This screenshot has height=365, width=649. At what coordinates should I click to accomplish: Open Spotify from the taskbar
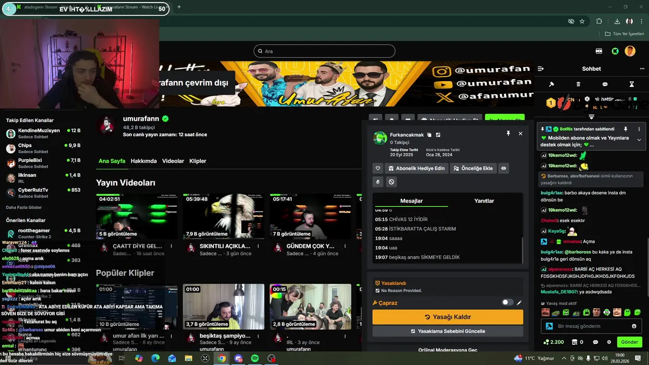click(x=255, y=358)
